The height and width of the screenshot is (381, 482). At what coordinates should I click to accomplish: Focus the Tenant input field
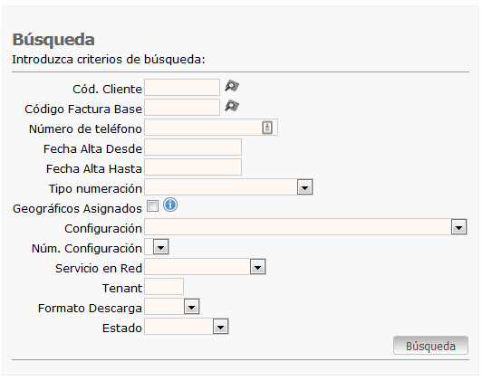click(x=164, y=287)
